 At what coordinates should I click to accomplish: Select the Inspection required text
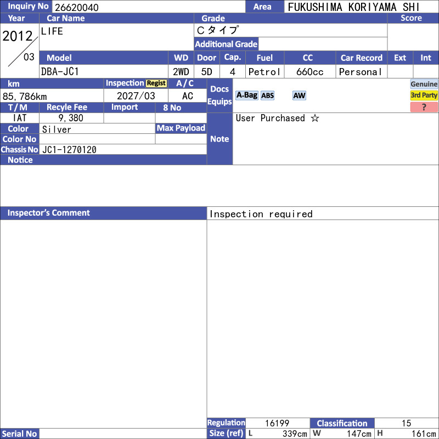coord(261,214)
